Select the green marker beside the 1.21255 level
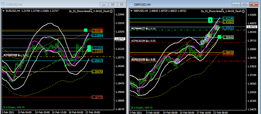 click(89, 48)
